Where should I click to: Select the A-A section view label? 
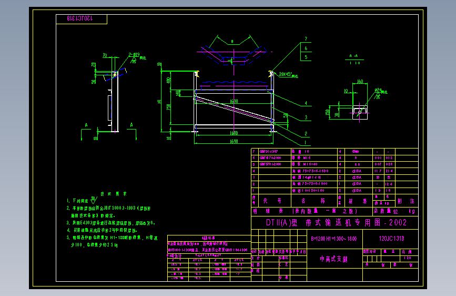click(x=354, y=56)
